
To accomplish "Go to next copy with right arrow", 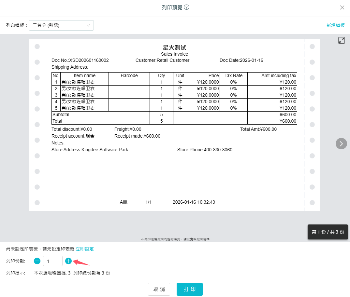I will [x=341, y=143].
